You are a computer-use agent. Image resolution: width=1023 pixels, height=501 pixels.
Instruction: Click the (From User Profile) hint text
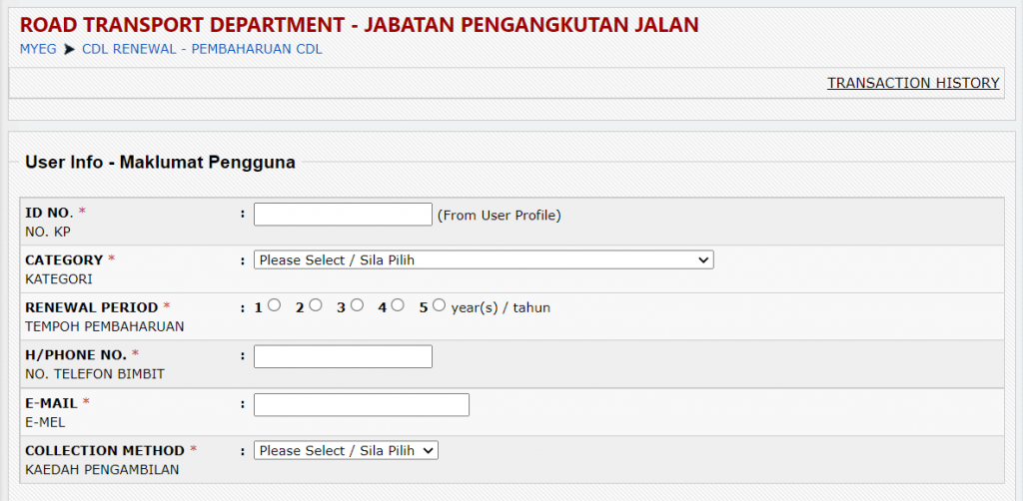point(499,215)
